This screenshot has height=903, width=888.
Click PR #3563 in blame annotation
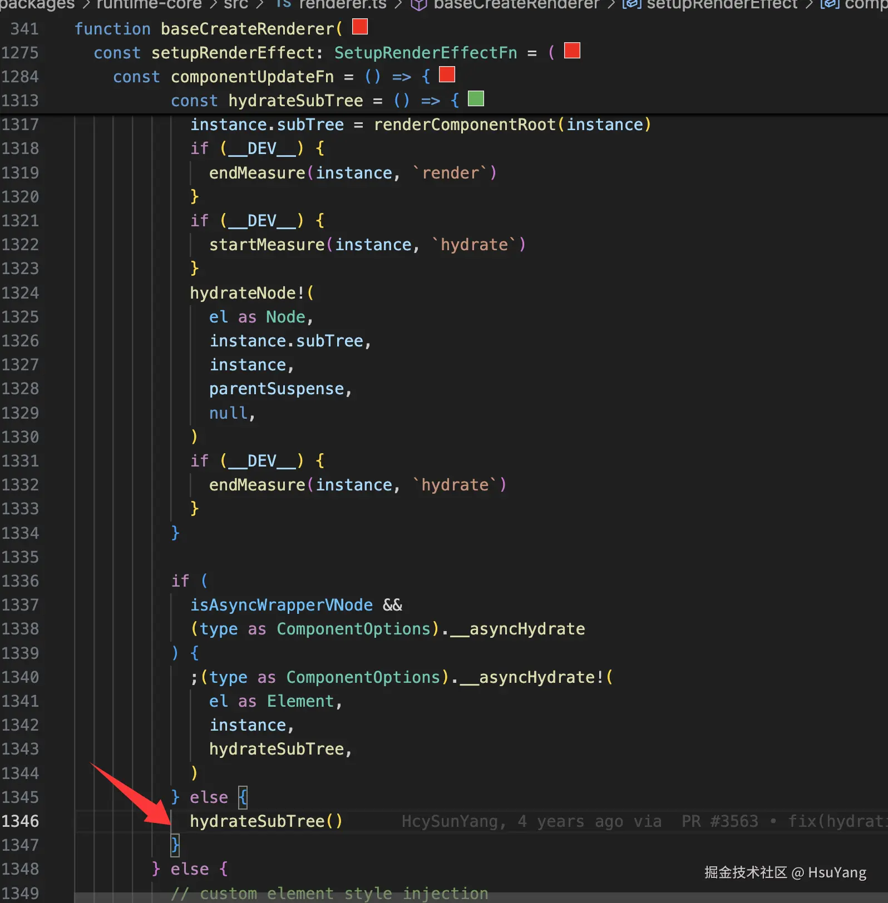tap(720, 821)
